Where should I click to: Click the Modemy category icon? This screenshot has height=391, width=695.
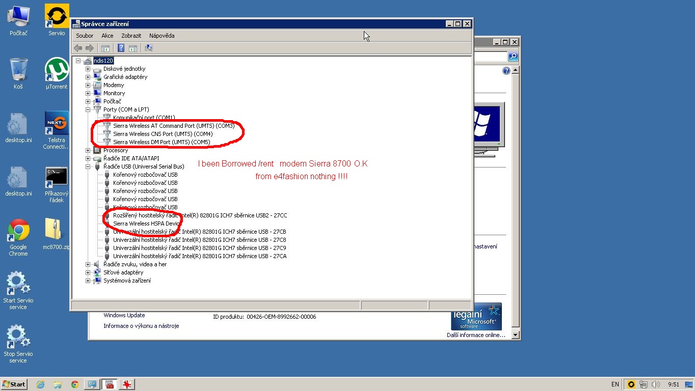point(97,85)
